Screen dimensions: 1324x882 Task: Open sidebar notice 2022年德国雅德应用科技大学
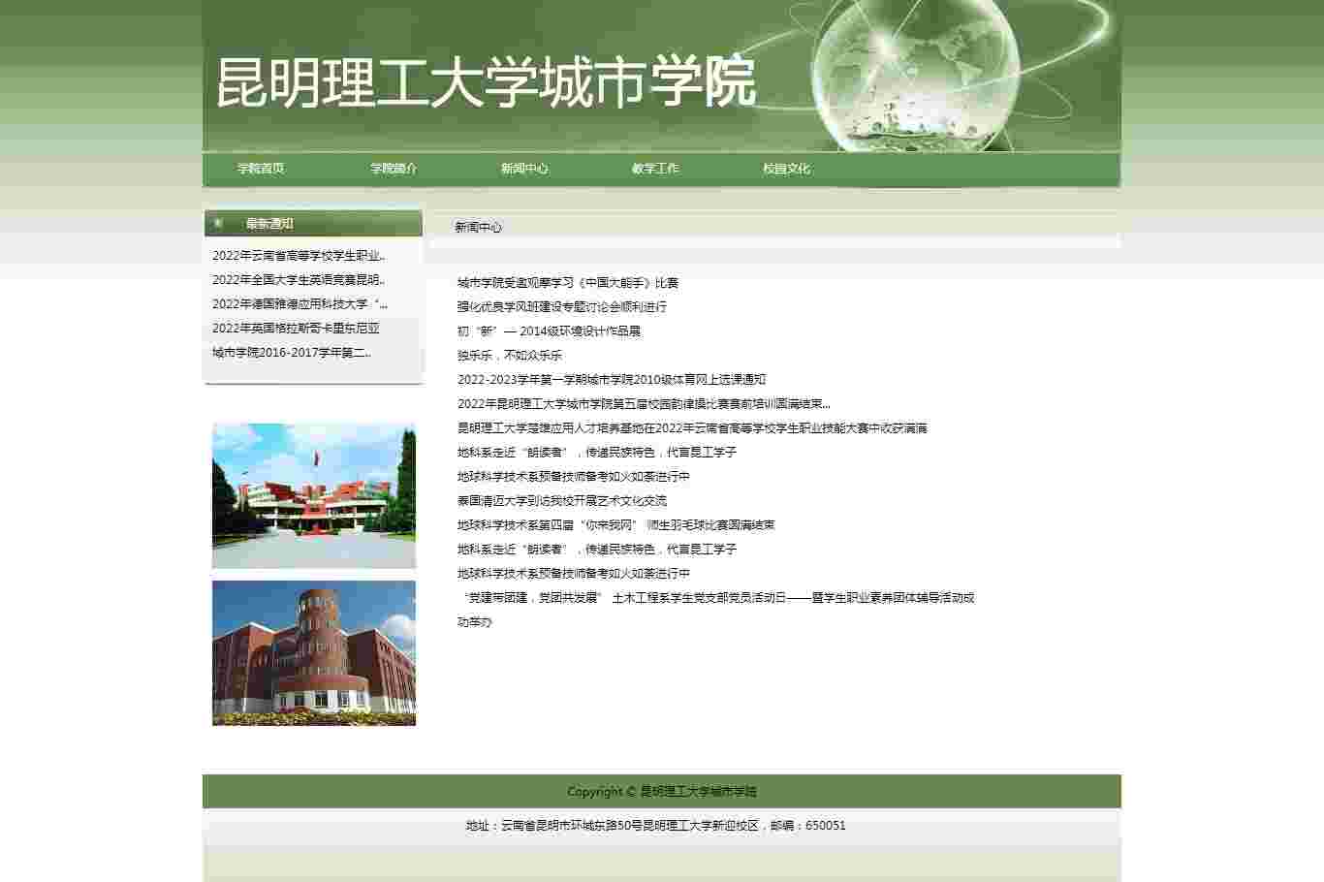point(299,304)
